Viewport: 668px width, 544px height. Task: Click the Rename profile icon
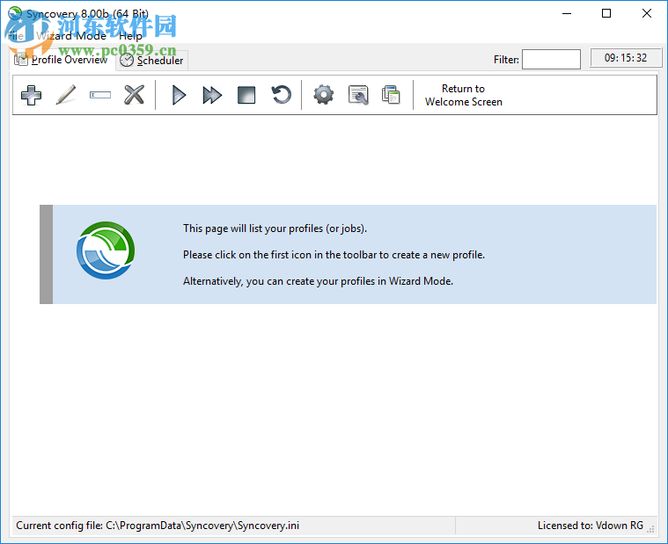(100, 95)
